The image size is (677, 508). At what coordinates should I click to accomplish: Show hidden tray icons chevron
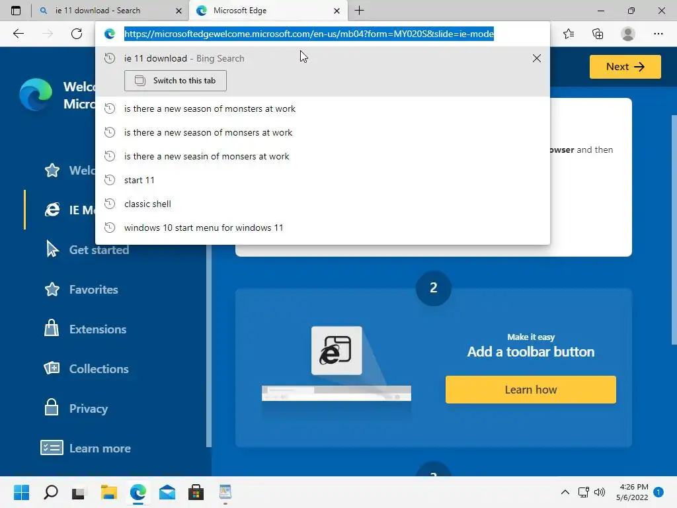click(x=565, y=492)
